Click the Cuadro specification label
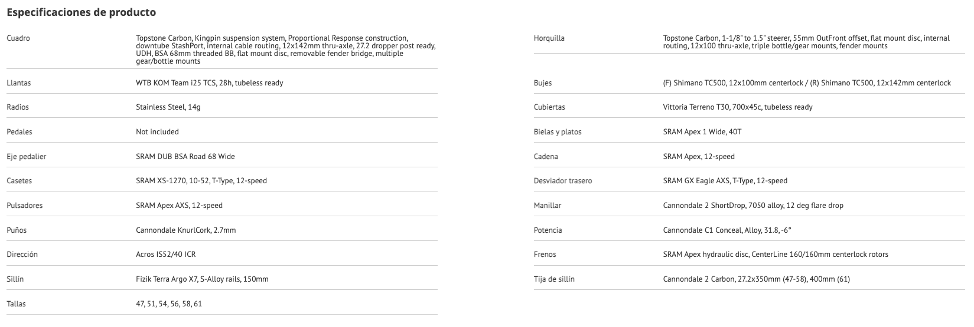 18,38
